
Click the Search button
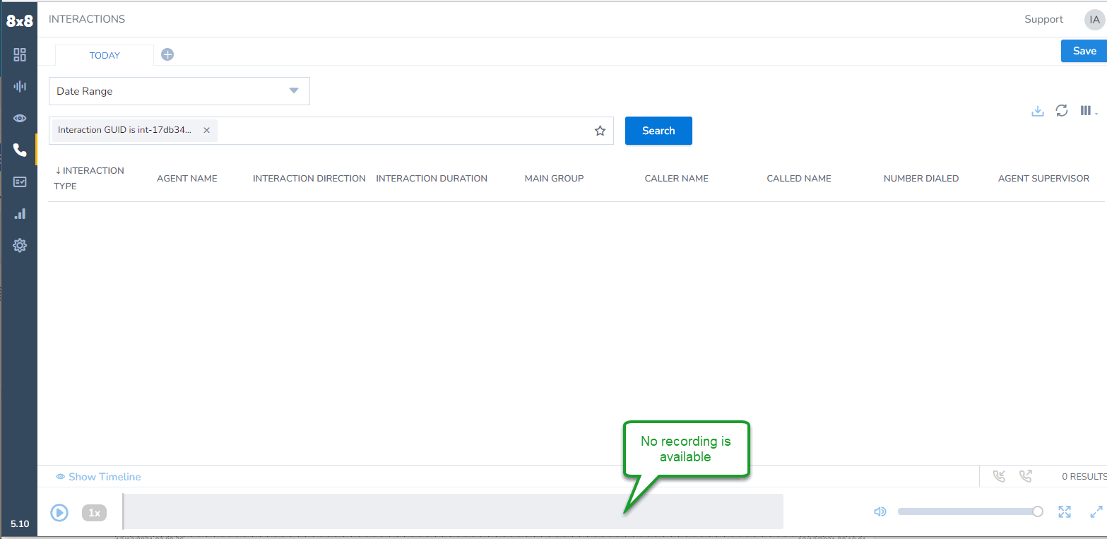click(658, 131)
